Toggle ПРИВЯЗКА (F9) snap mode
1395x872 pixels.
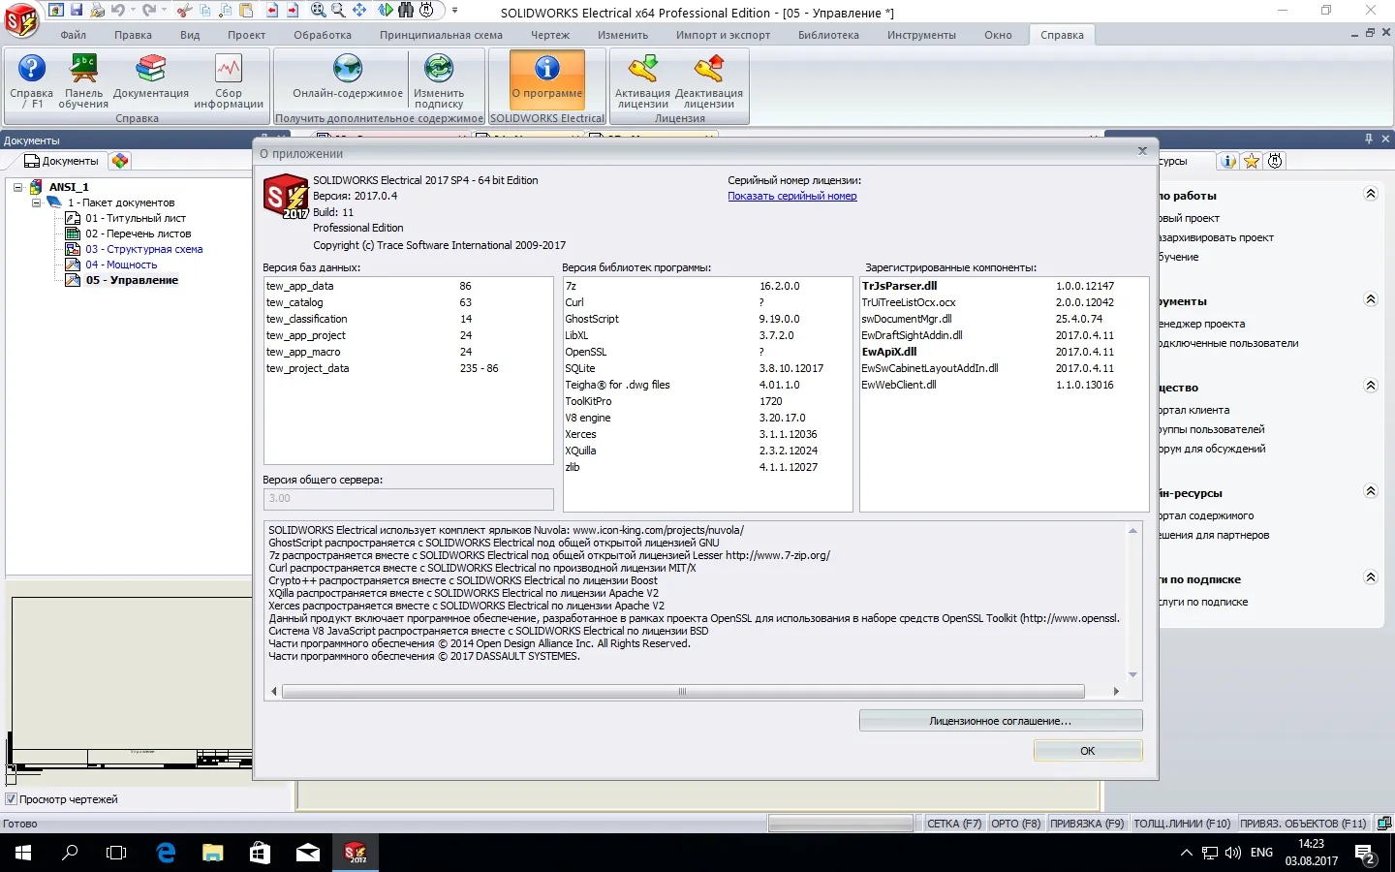coord(1087,824)
